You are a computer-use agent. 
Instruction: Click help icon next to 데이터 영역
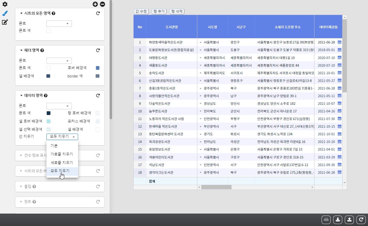46,96
